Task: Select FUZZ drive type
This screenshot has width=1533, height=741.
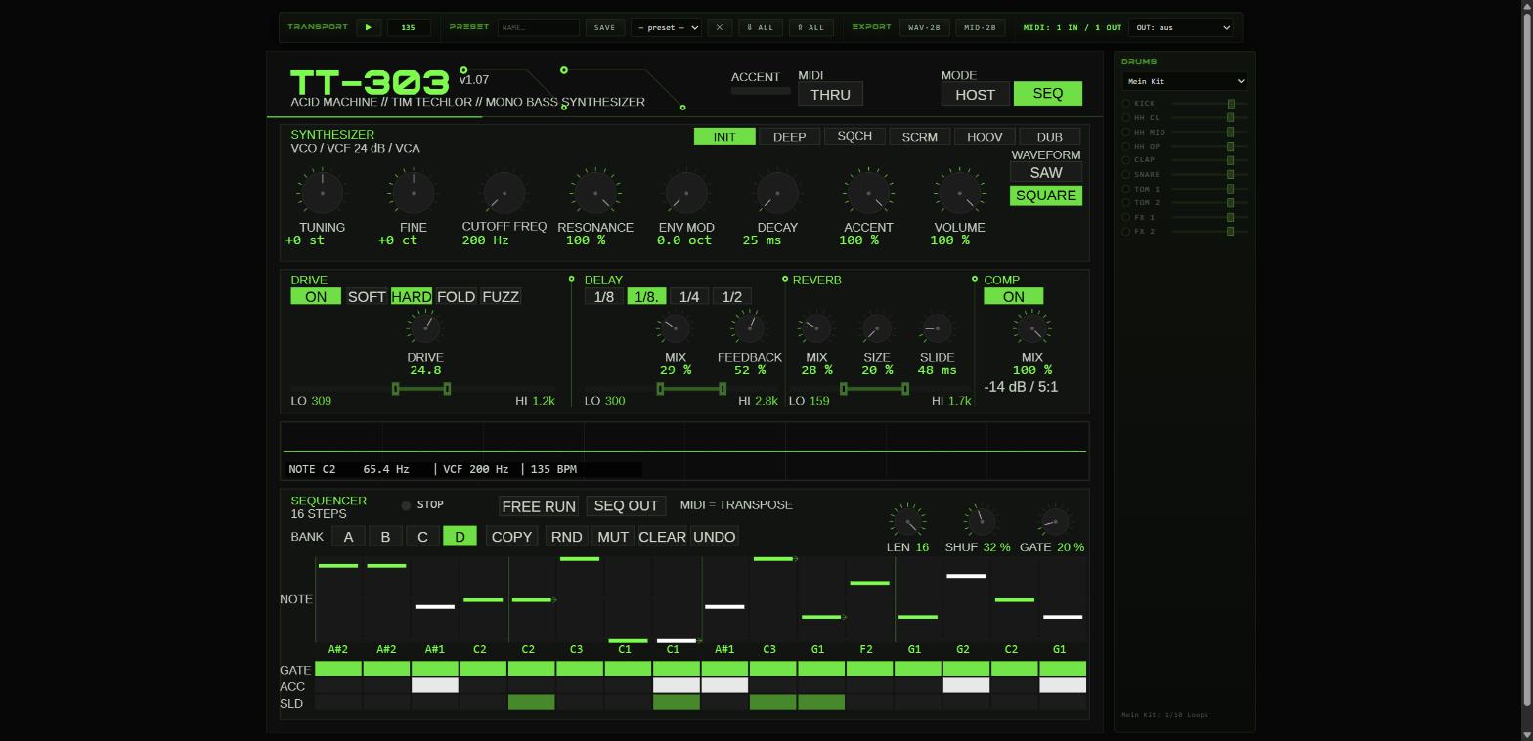Action: click(501, 296)
